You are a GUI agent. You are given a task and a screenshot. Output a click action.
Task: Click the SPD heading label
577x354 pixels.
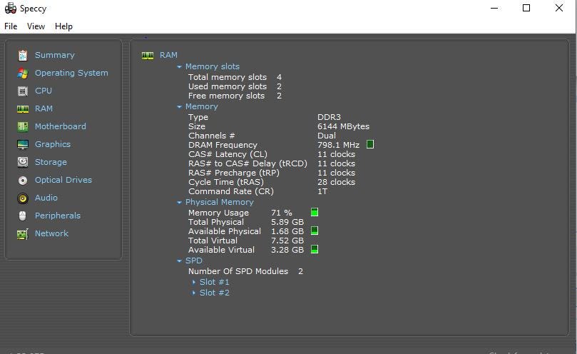click(x=193, y=261)
